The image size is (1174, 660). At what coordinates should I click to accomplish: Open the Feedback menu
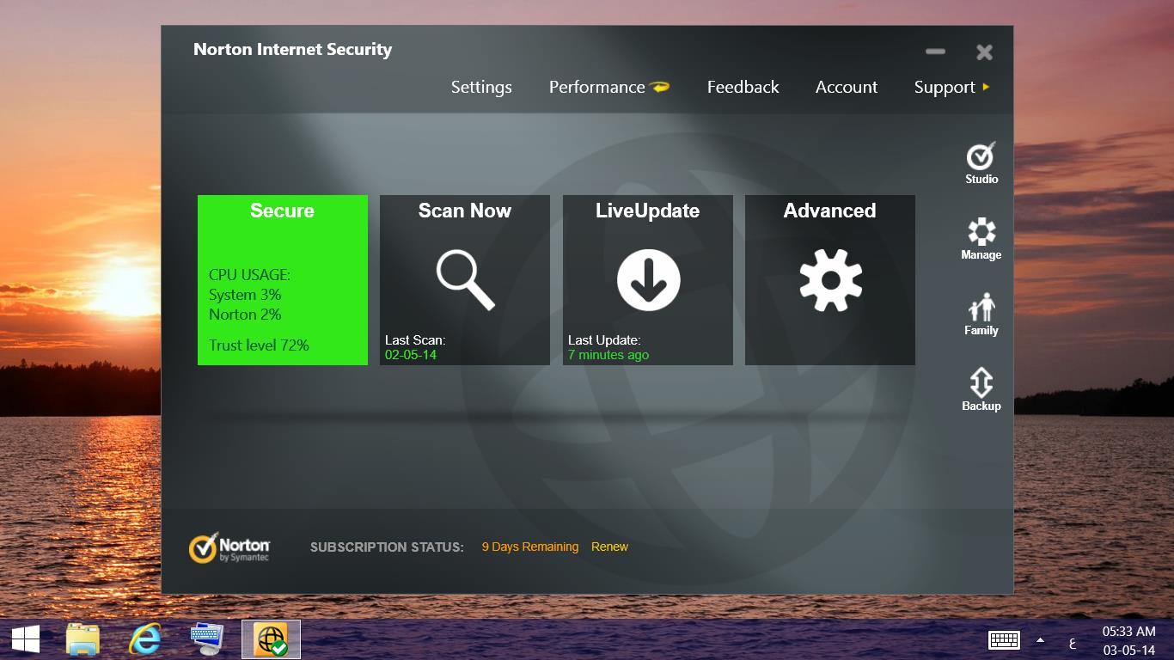click(x=743, y=87)
